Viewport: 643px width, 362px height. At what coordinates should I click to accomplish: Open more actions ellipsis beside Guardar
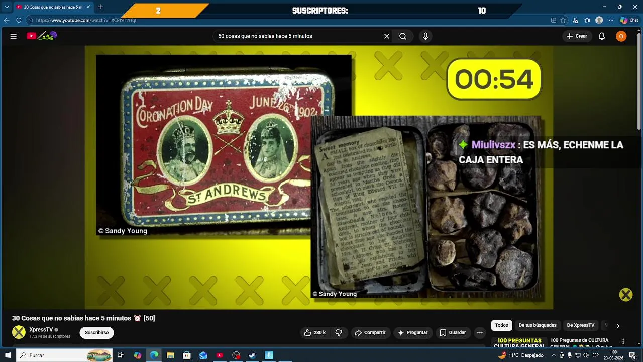tap(480, 333)
